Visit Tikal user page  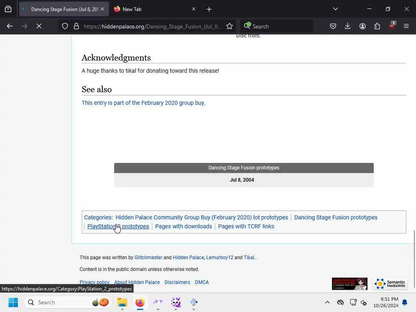tap(249, 258)
